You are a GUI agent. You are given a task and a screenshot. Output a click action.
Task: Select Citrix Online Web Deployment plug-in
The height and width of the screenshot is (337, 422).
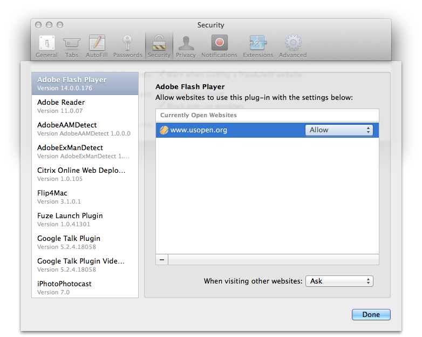click(x=85, y=174)
